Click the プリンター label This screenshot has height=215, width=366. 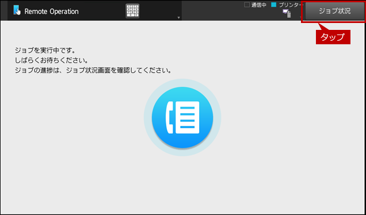point(291,5)
